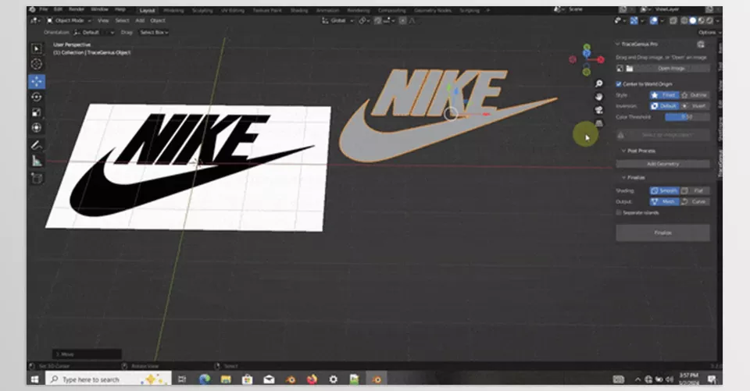The width and height of the screenshot is (750, 391).
Task: Open viewport shading options dropdown arrow
Action: click(x=717, y=20)
